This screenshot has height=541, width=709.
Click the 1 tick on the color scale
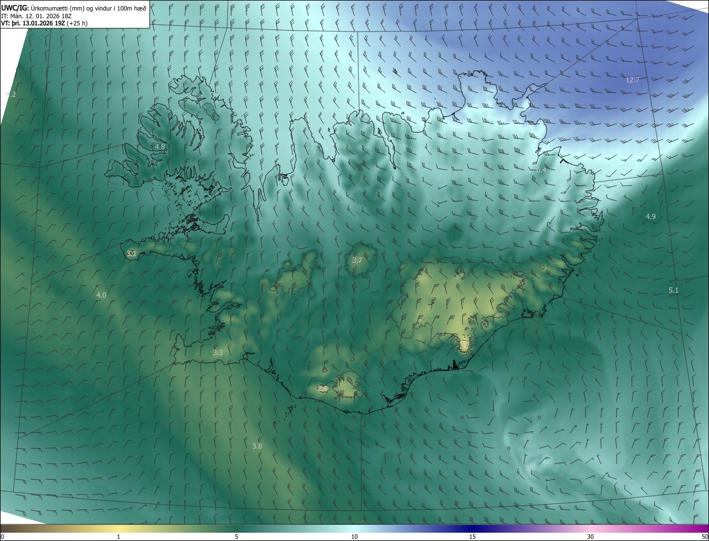coord(119,537)
